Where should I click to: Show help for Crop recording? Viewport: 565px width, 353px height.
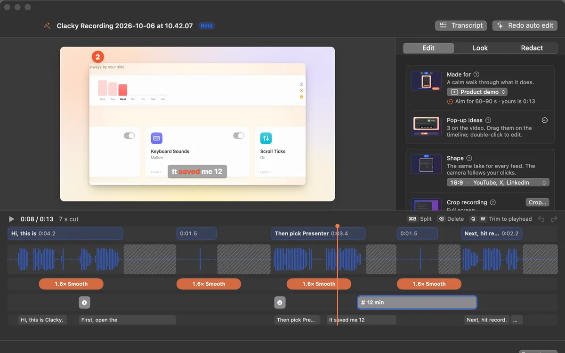coord(493,202)
